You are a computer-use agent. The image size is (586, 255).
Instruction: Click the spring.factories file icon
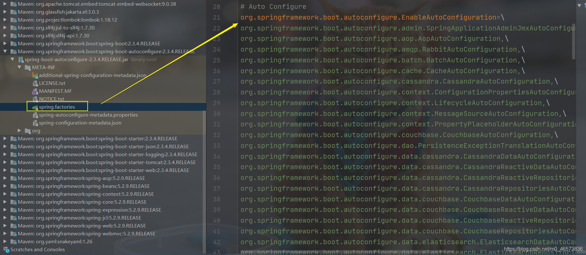coord(35,107)
